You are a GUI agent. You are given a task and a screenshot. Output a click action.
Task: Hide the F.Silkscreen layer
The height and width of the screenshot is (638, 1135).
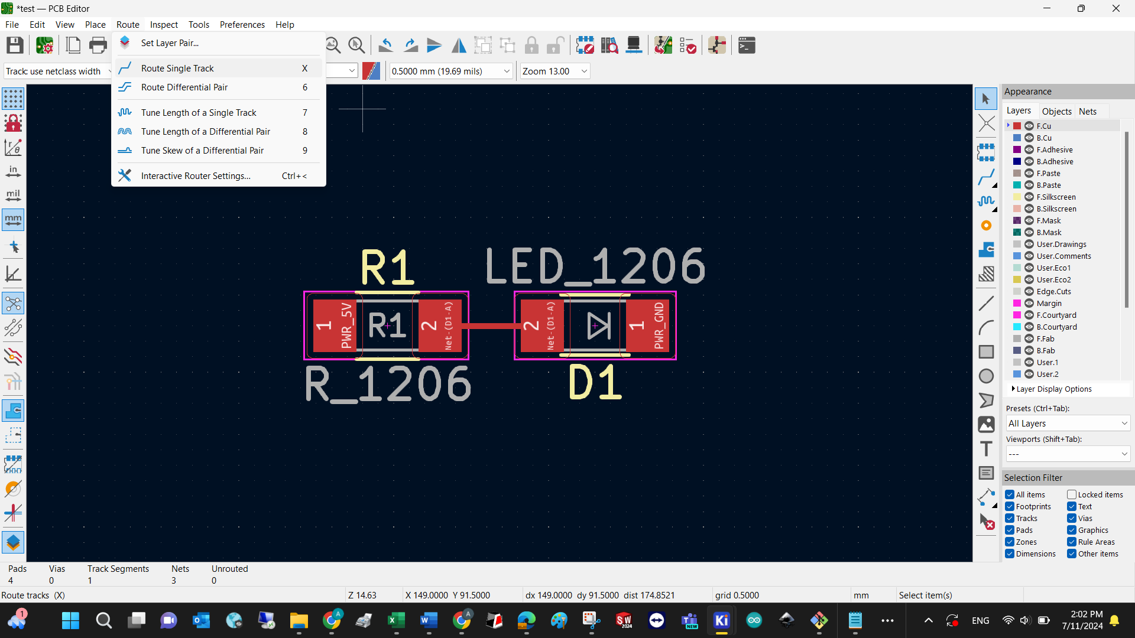click(1029, 197)
